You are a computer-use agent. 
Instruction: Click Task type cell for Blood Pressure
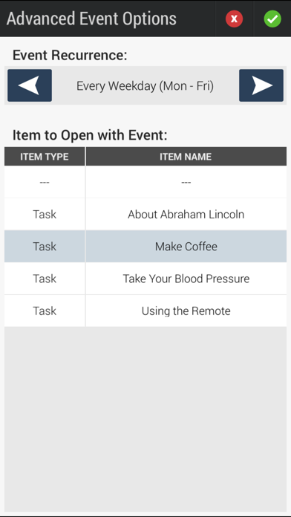[45, 279]
